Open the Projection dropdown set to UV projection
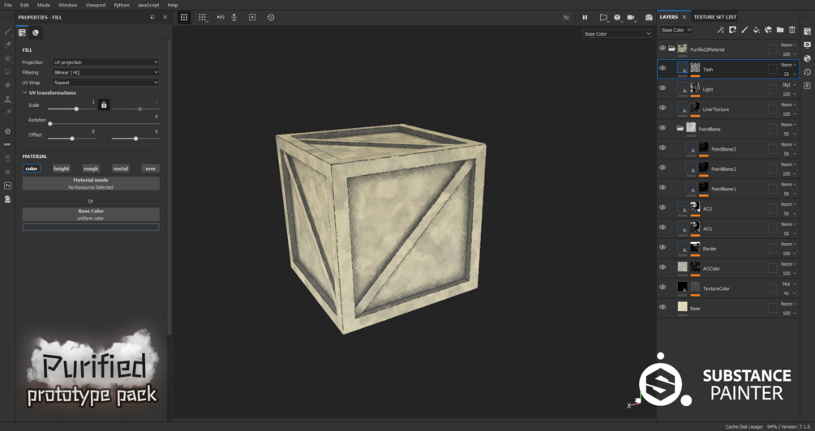The image size is (815, 431). pyautogui.click(x=105, y=62)
